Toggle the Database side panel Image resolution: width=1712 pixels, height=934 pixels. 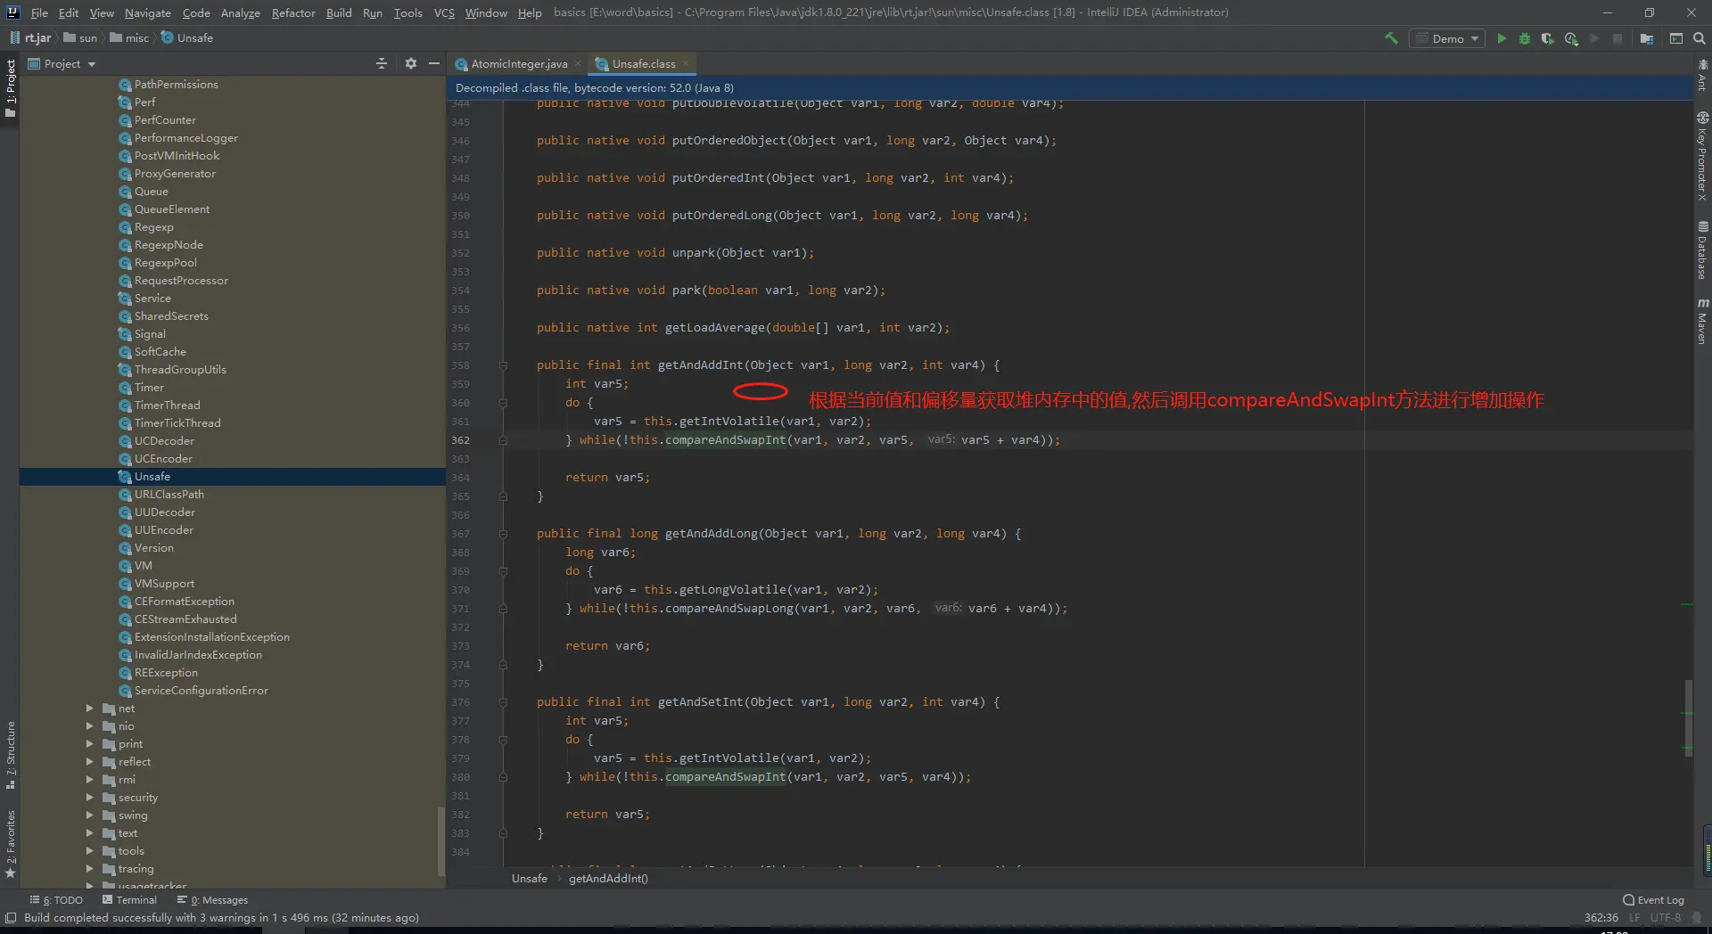pyautogui.click(x=1702, y=250)
